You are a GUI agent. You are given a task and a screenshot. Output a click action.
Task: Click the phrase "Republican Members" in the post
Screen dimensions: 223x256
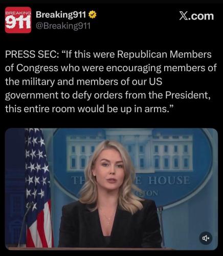164,54
